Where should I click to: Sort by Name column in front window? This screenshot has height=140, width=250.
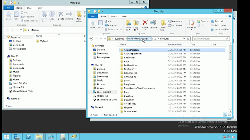tap(143, 45)
